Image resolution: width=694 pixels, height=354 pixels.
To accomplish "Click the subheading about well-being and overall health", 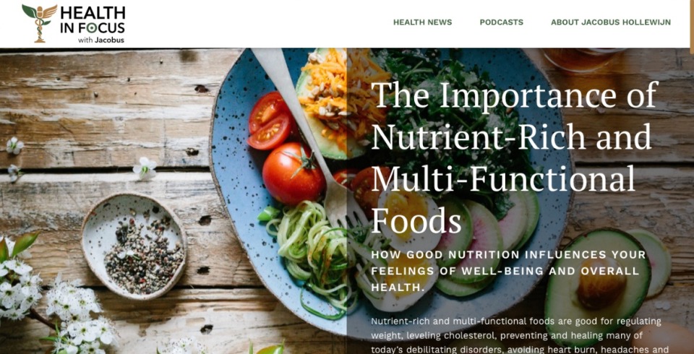I will (508, 271).
